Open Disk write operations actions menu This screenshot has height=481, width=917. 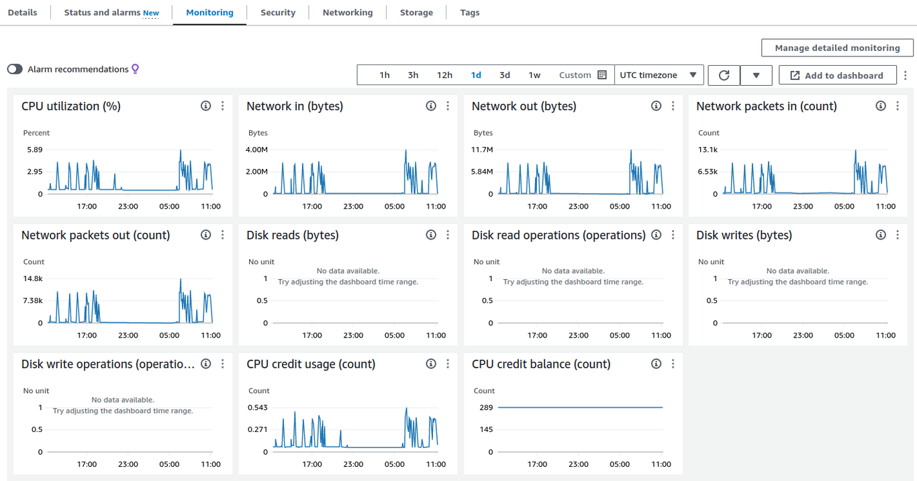(x=223, y=364)
